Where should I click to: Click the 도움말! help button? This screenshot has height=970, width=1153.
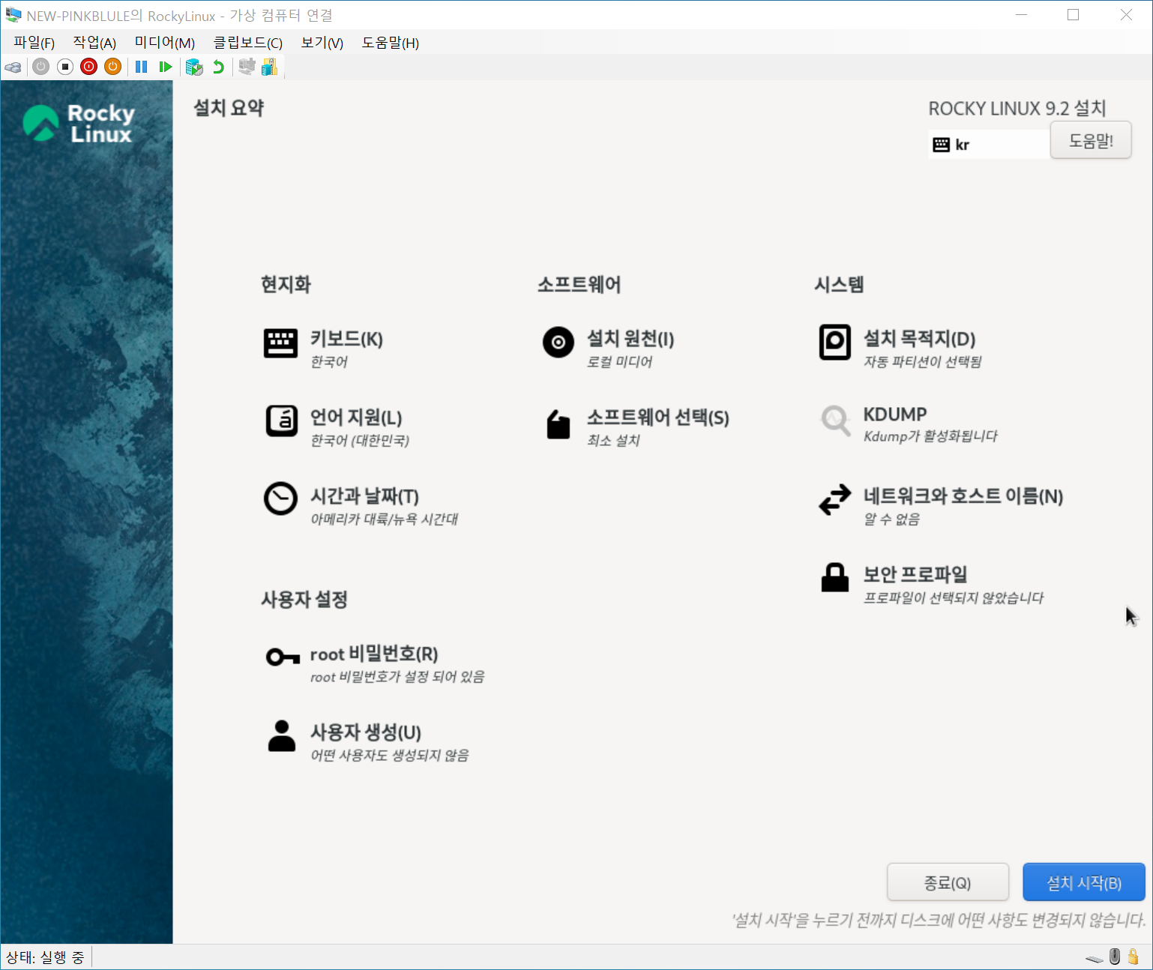(1091, 141)
